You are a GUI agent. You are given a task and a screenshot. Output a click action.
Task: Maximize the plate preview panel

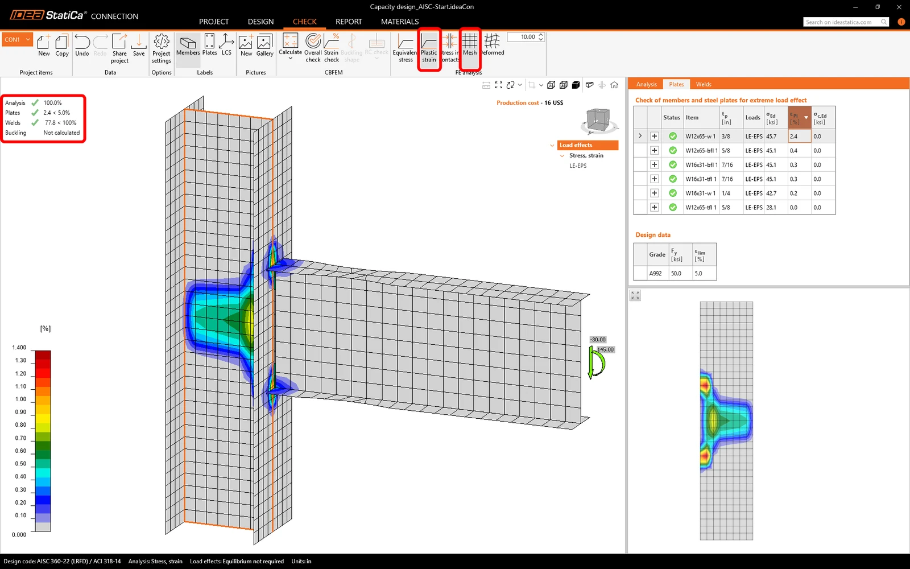635,295
